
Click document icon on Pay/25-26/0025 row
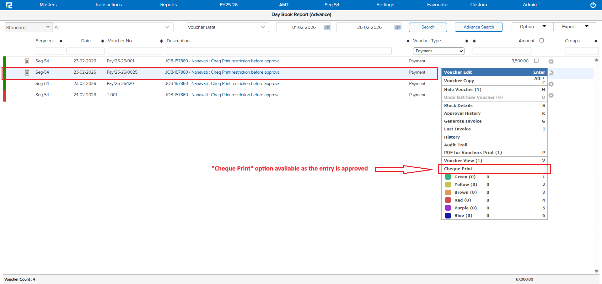(27, 72)
